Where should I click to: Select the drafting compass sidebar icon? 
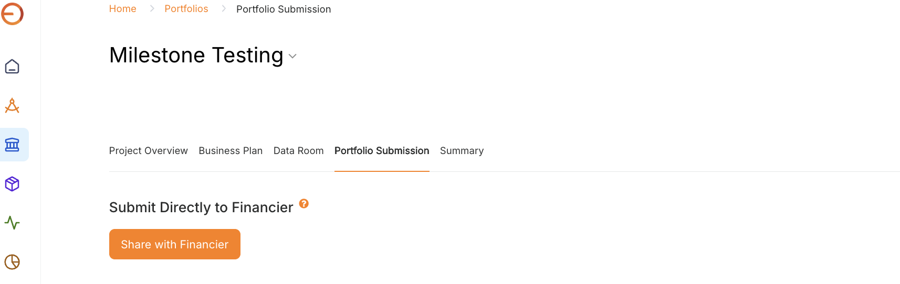[12, 106]
